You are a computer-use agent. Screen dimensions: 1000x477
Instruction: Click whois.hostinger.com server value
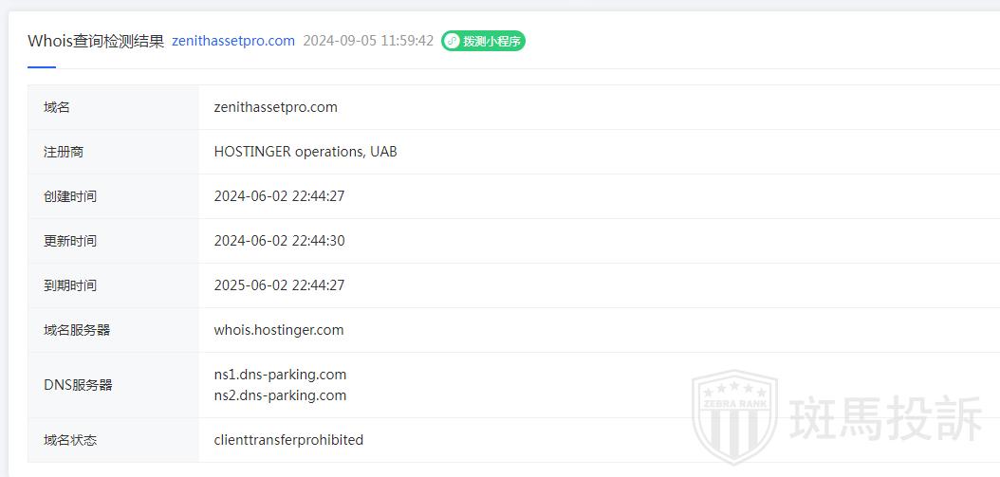coord(279,330)
